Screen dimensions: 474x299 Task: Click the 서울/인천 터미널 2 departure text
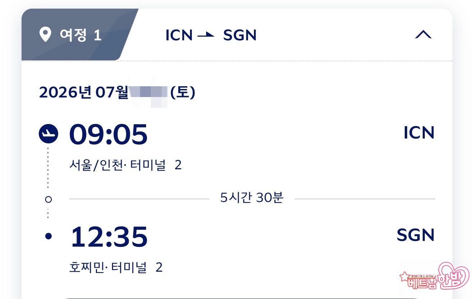click(125, 165)
